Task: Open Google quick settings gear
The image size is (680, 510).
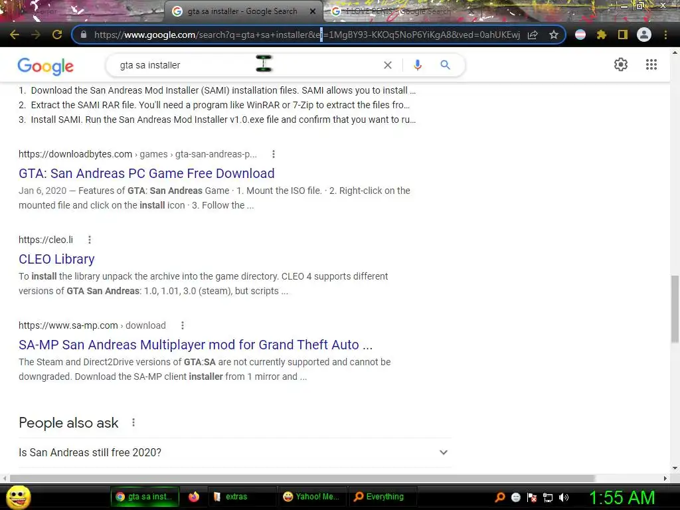Action: 621,64
